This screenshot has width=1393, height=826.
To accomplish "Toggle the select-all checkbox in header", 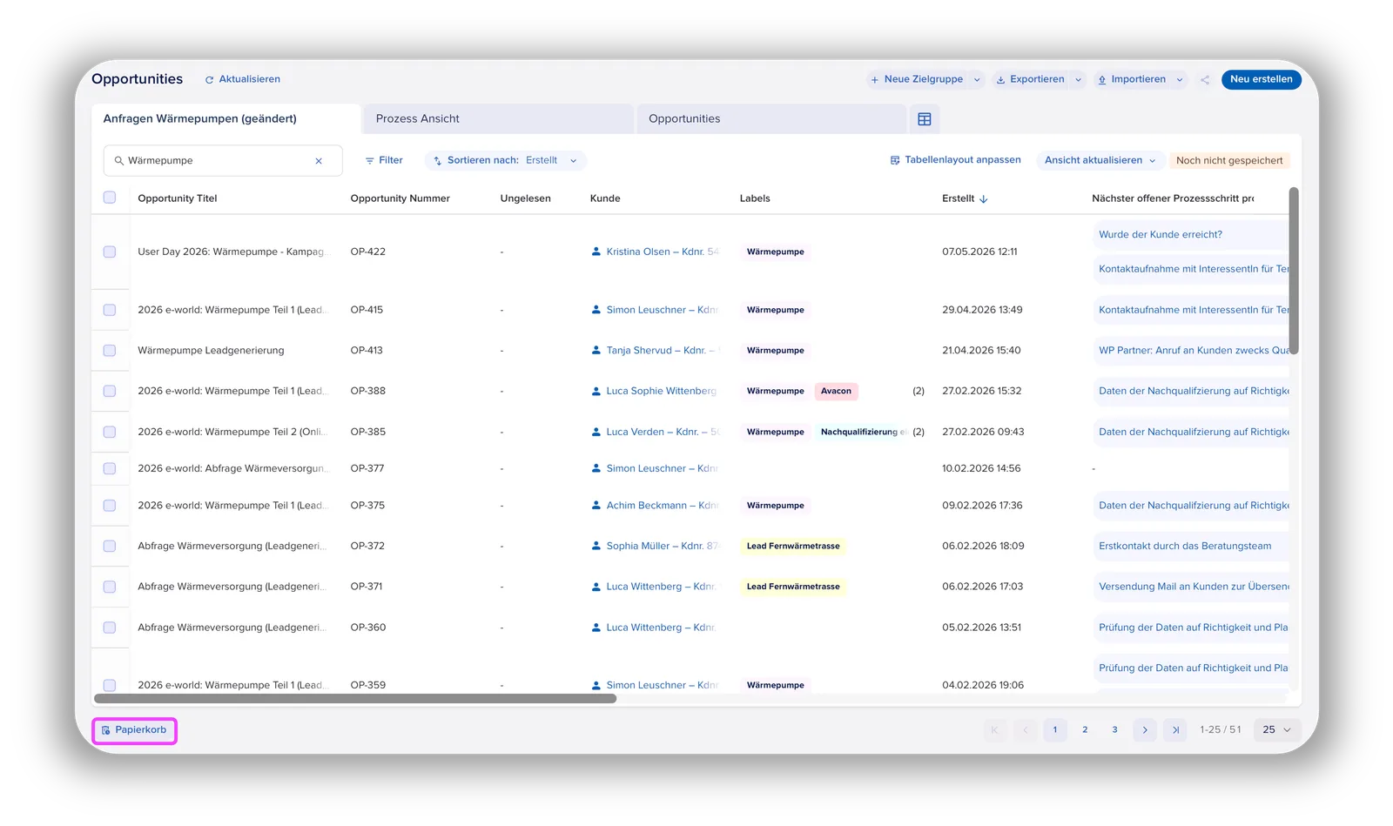I will pos(110,198).
